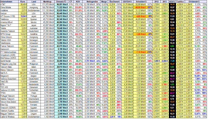Select the Telecom Italia cell
208x119 pixels.
coord(9,67)
